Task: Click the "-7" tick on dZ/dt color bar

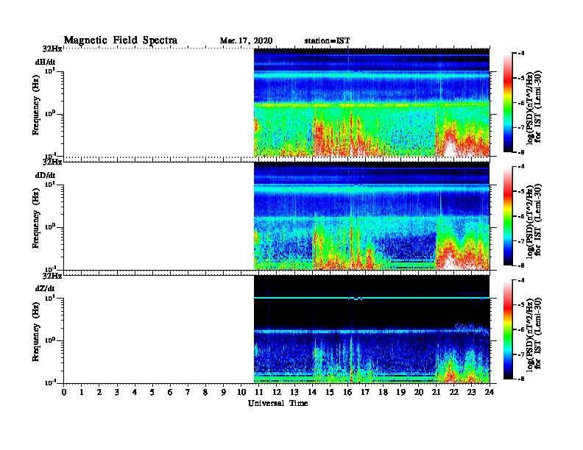Action: coord(521,354)
